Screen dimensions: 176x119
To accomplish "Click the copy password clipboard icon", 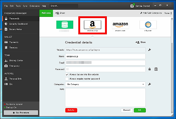I will coord(156,69).
